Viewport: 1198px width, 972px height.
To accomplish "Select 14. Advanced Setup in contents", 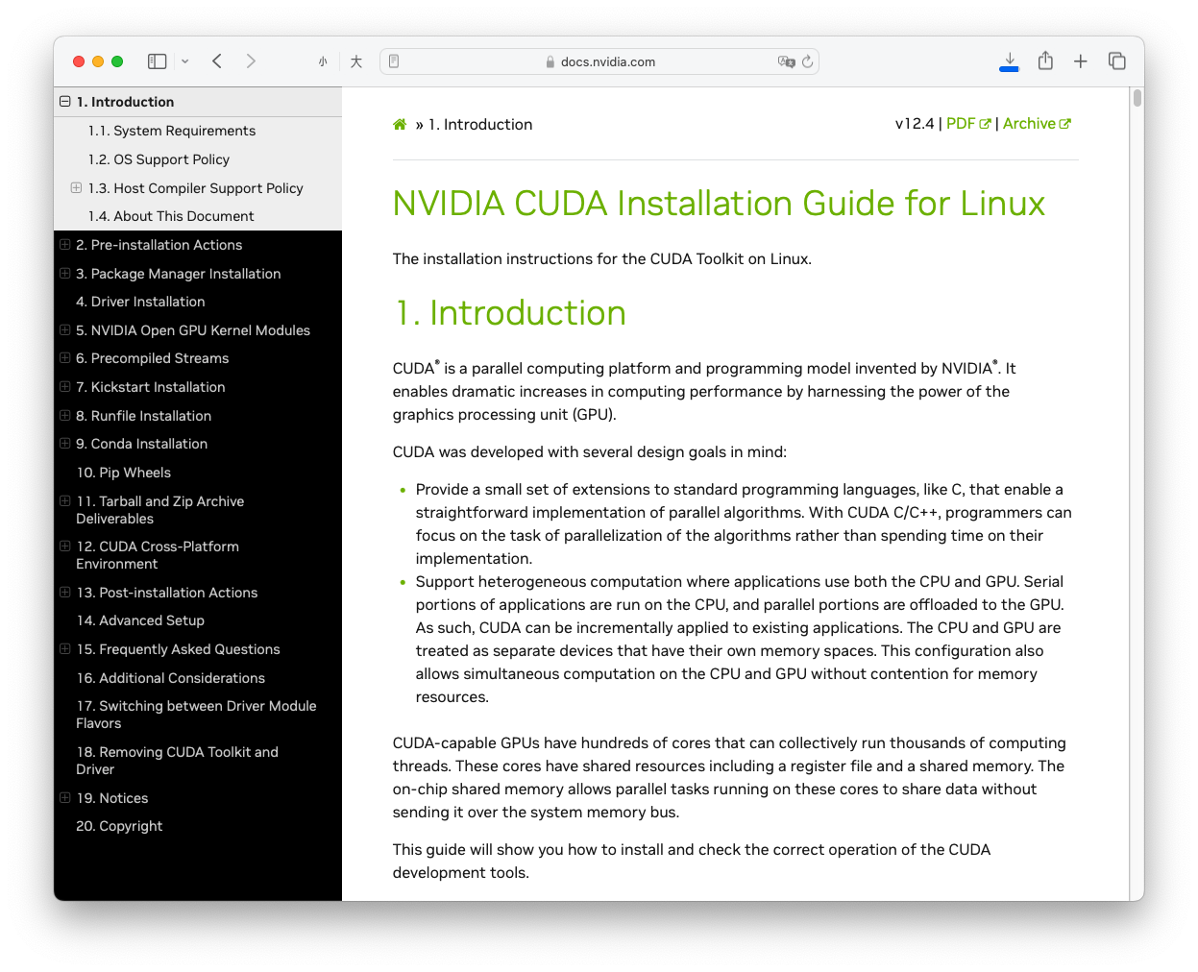I will tap(140, 620).
